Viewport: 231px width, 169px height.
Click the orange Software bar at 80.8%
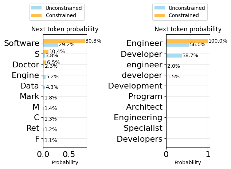click(x=64, y=41)
